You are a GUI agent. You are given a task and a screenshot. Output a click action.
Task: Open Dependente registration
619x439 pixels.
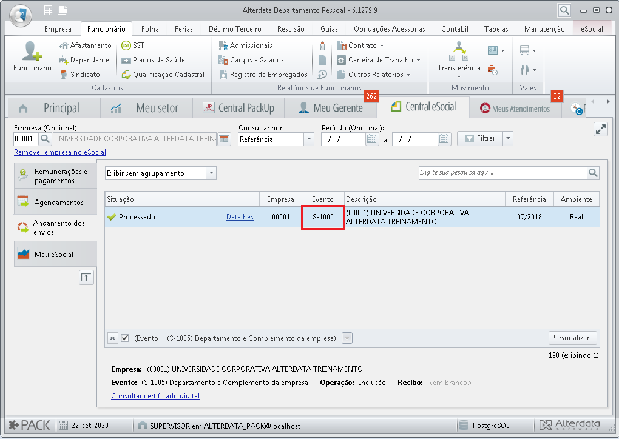[84, 60]
